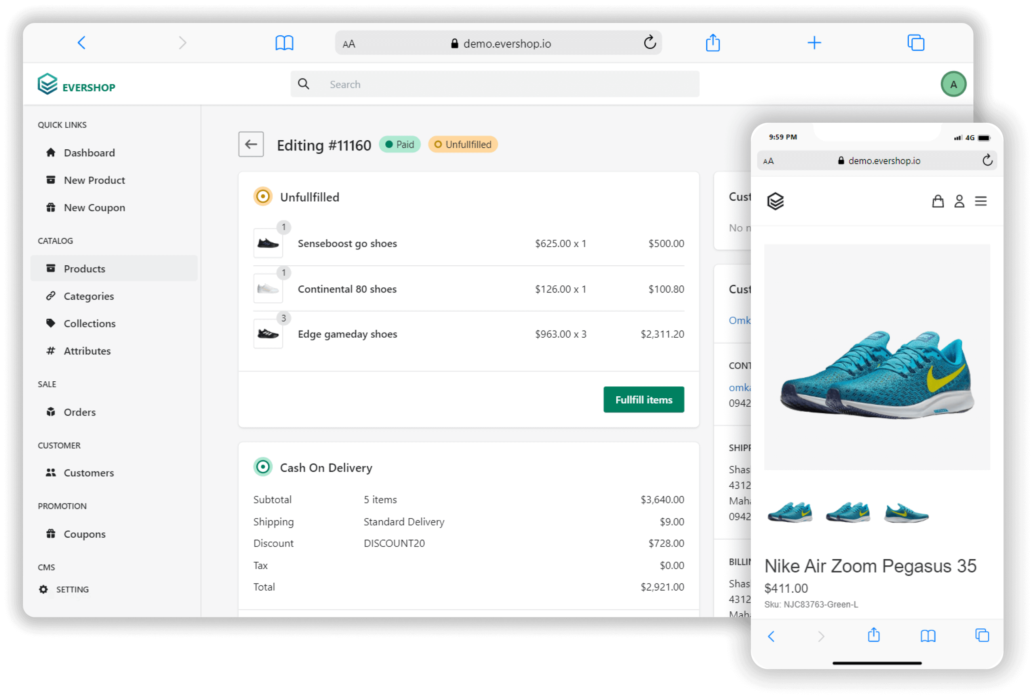
Task: Click the shopping cart icon on mobile
Action: tap(937, 200)
